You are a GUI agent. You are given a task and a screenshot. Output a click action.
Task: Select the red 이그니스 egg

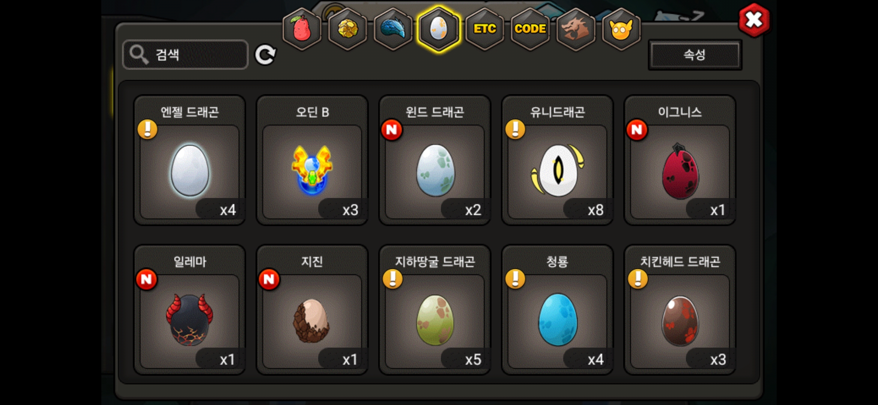click(x=680, y=160)
